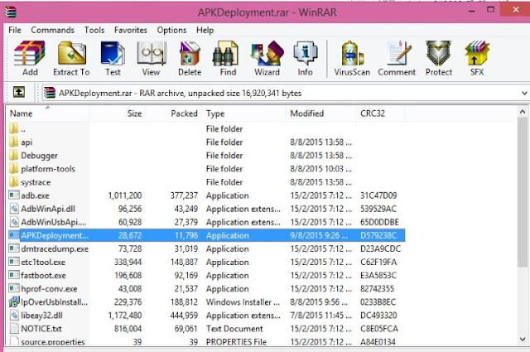Image resolution: width=530 pixels, height=352 pixels.
Task: Click the Windows Installer type cell
Action: 243,302
